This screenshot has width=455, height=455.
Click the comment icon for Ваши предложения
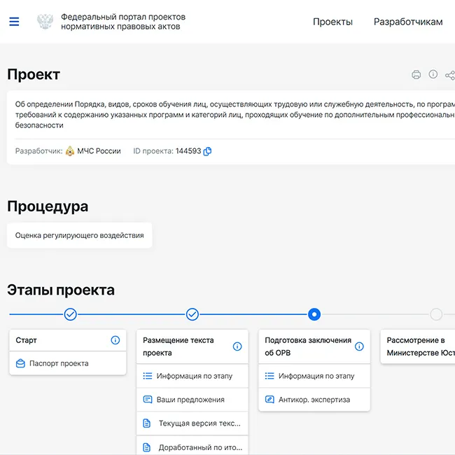coord(148,400)
